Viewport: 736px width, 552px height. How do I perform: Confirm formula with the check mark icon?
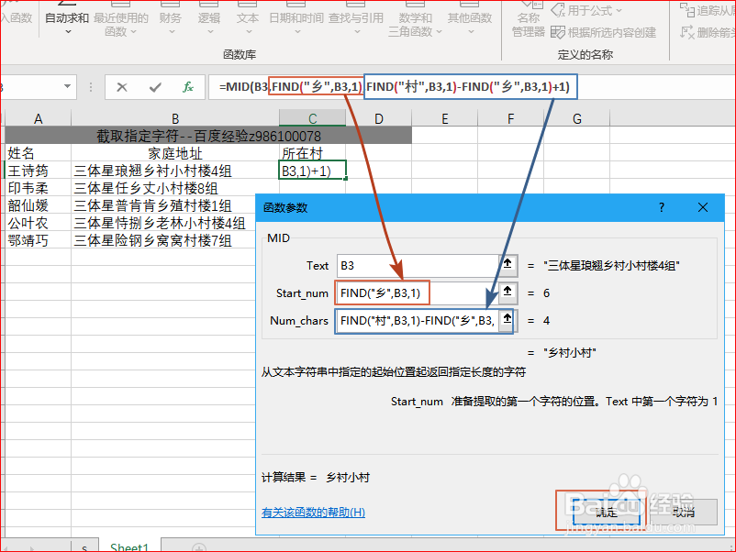[154, 86]
